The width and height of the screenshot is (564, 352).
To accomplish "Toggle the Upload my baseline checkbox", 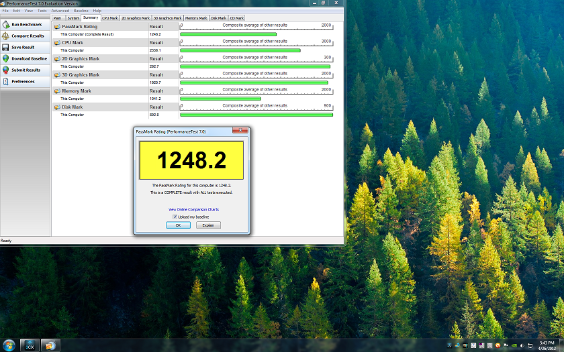I will pyautogui.click(x=175, y=217).
